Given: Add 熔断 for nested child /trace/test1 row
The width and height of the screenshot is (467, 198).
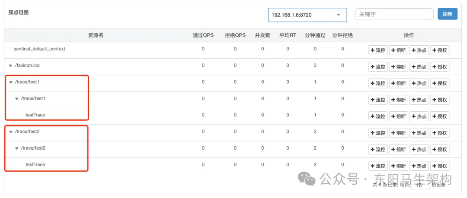Looking at the screenshot, I should (399, 100).
